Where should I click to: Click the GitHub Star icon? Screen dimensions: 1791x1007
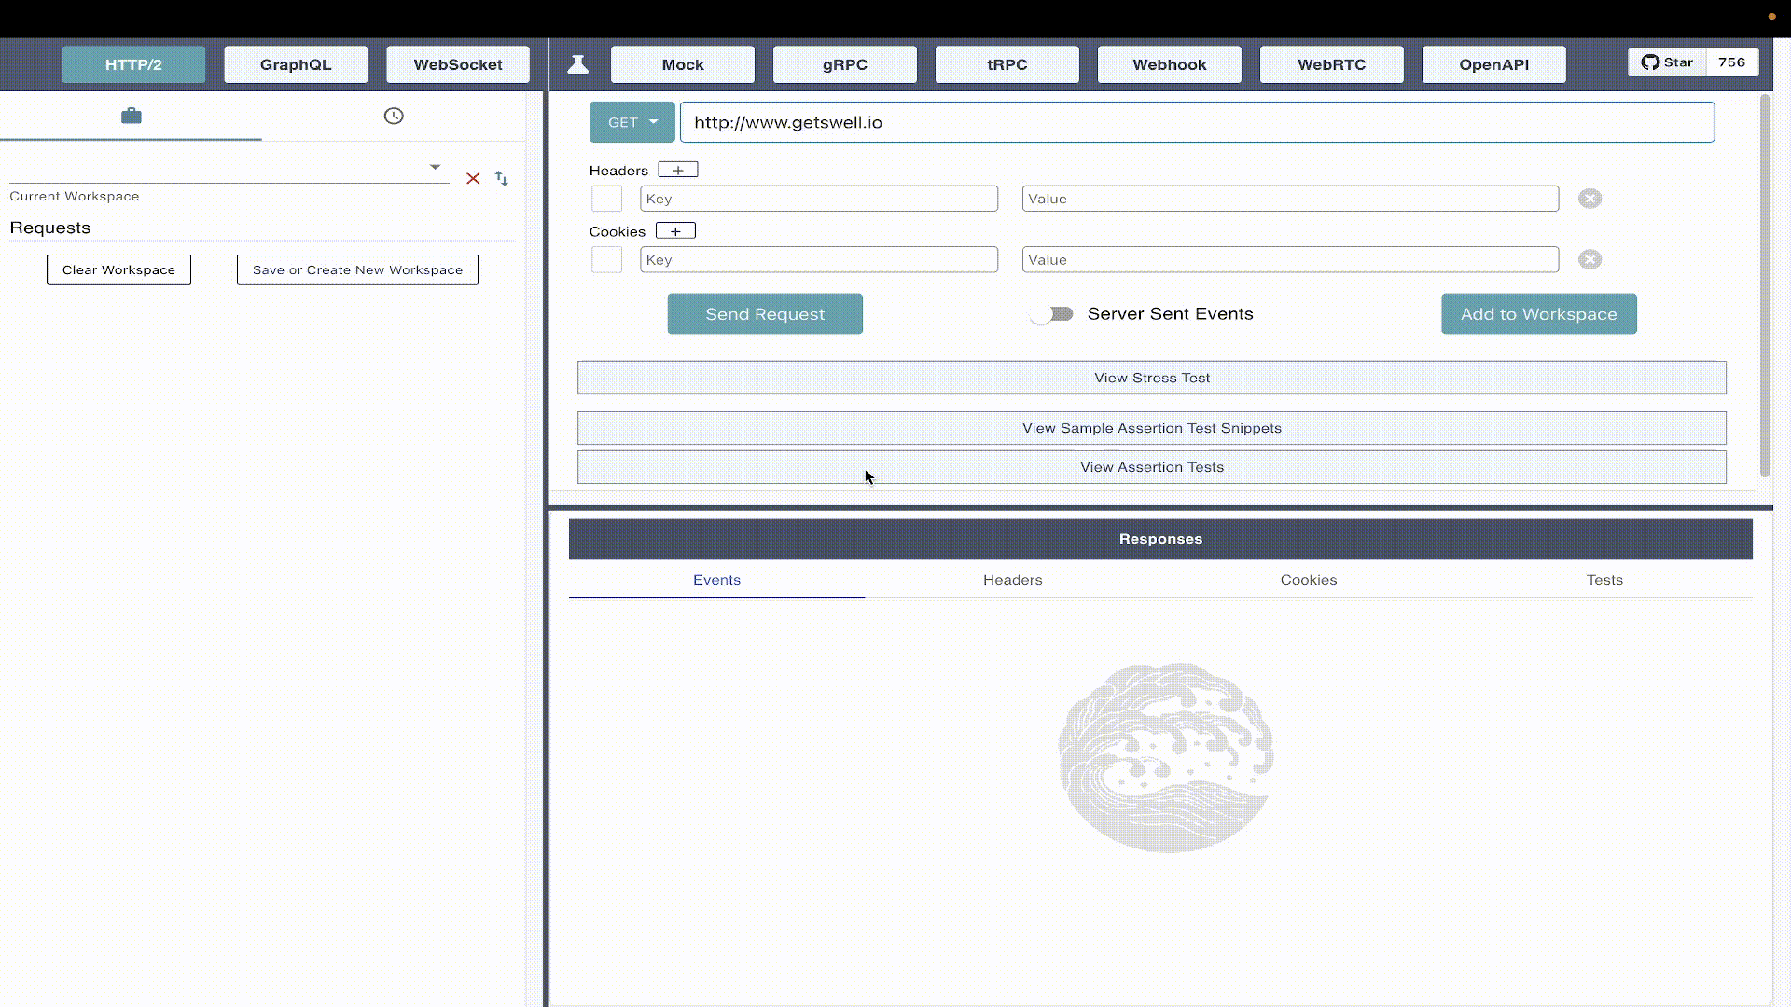1649,62
